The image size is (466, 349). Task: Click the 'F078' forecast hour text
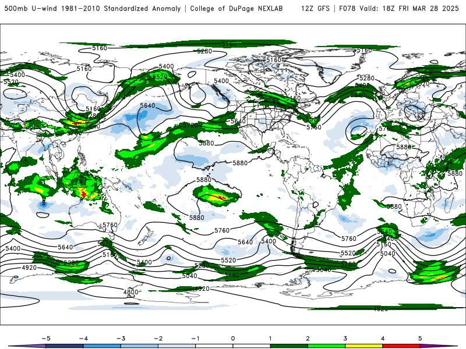pyautogui.click(x=347, y=8)
